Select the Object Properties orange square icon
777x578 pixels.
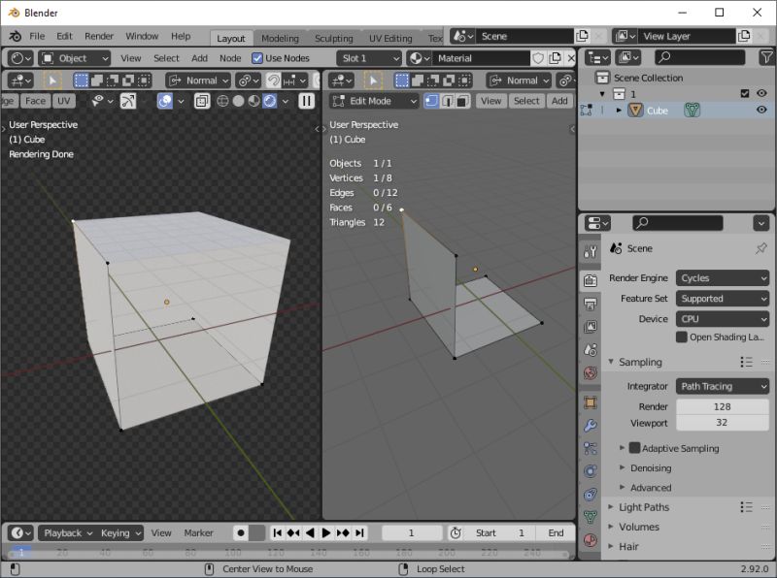click(x=590, y=401)
